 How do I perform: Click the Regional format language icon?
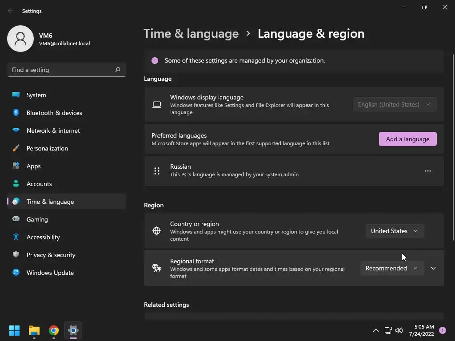157,268
